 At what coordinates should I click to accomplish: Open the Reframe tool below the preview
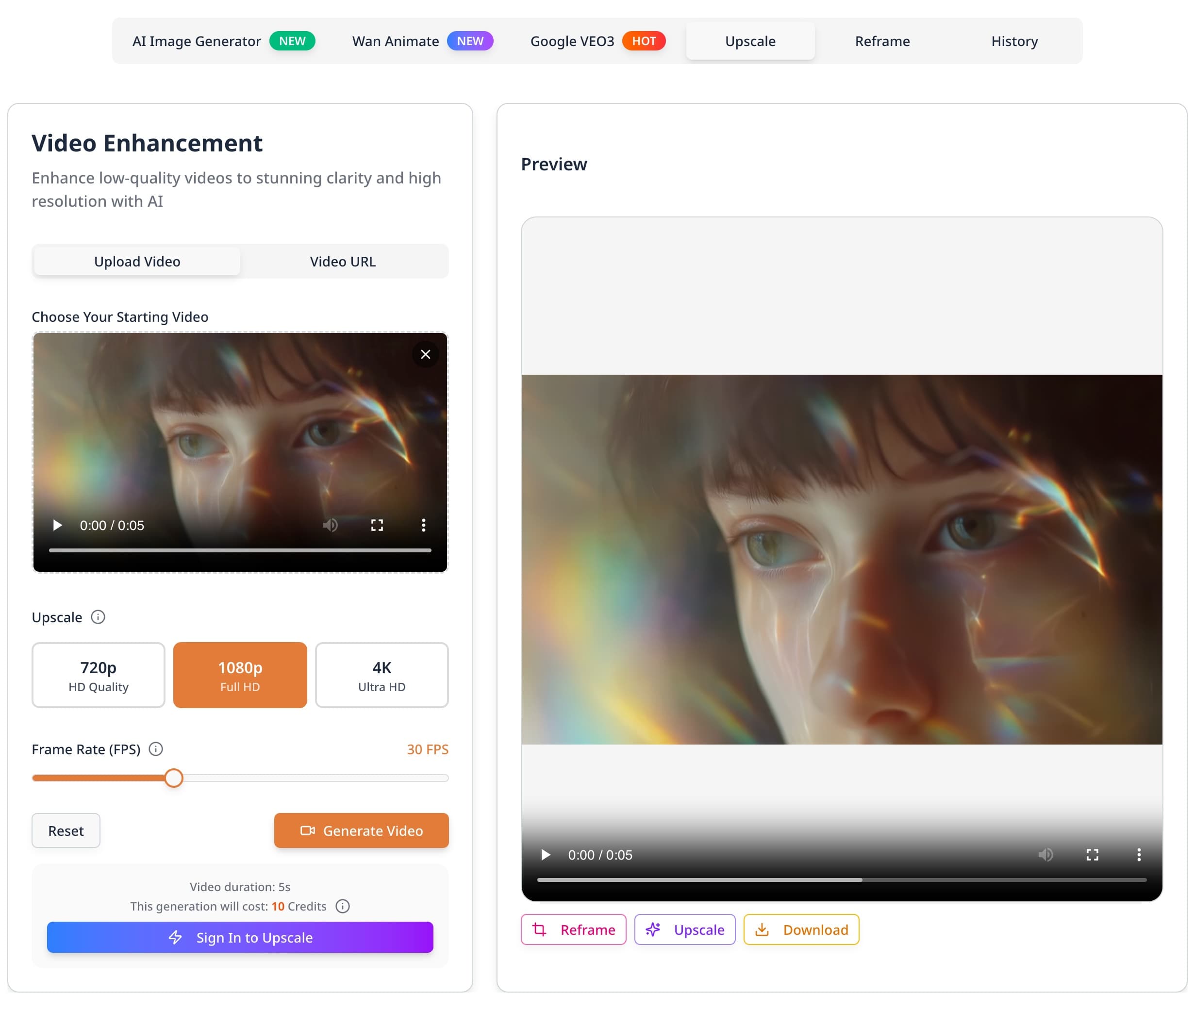[x=573, y=929]
